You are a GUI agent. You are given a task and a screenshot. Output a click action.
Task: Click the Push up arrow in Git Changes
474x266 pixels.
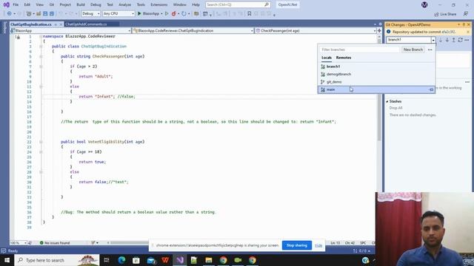click(x=454, y=40)
